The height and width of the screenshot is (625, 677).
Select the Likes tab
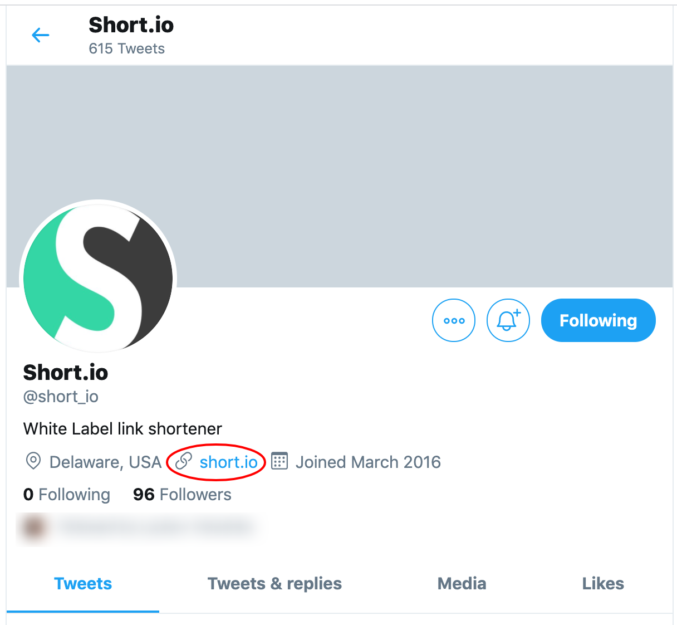pyautogui.click(x=603, y=583)
